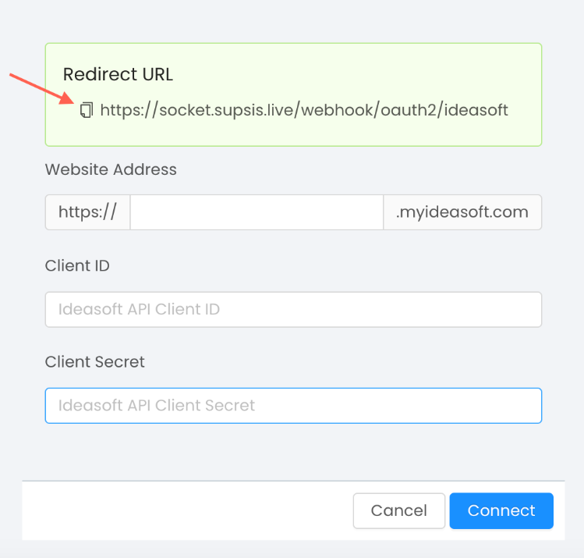Select the Redirect URL heading
Screen dimensions: 584x558
(x=118, y=74)
